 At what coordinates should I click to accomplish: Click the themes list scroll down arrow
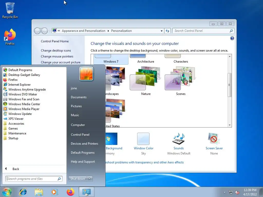pos(230,125)
